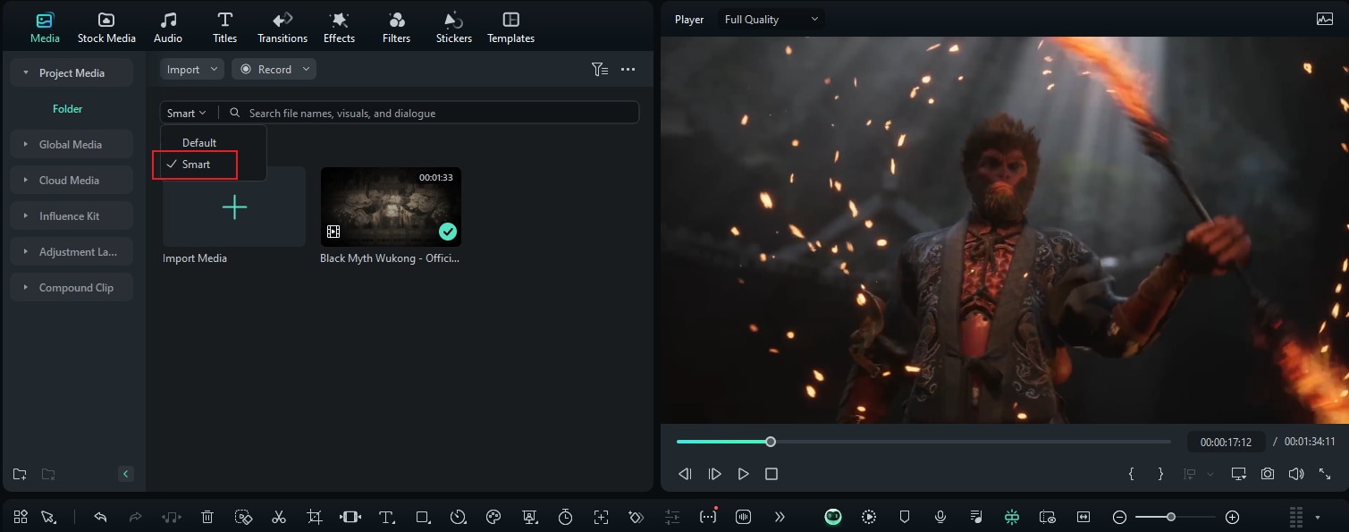Viewport: 1349px width, 532px height.
Task: Expand the player to fullscreen
Action: [x=1325, y=474]
